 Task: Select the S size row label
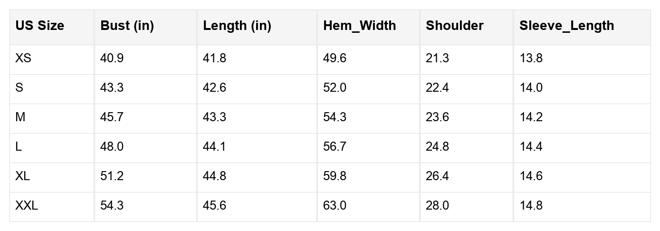(x=19, y=88)
